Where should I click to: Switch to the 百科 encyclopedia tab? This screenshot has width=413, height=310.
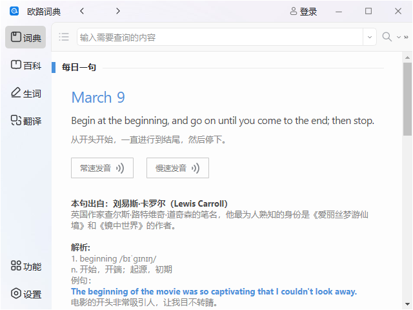pos(26,65)
